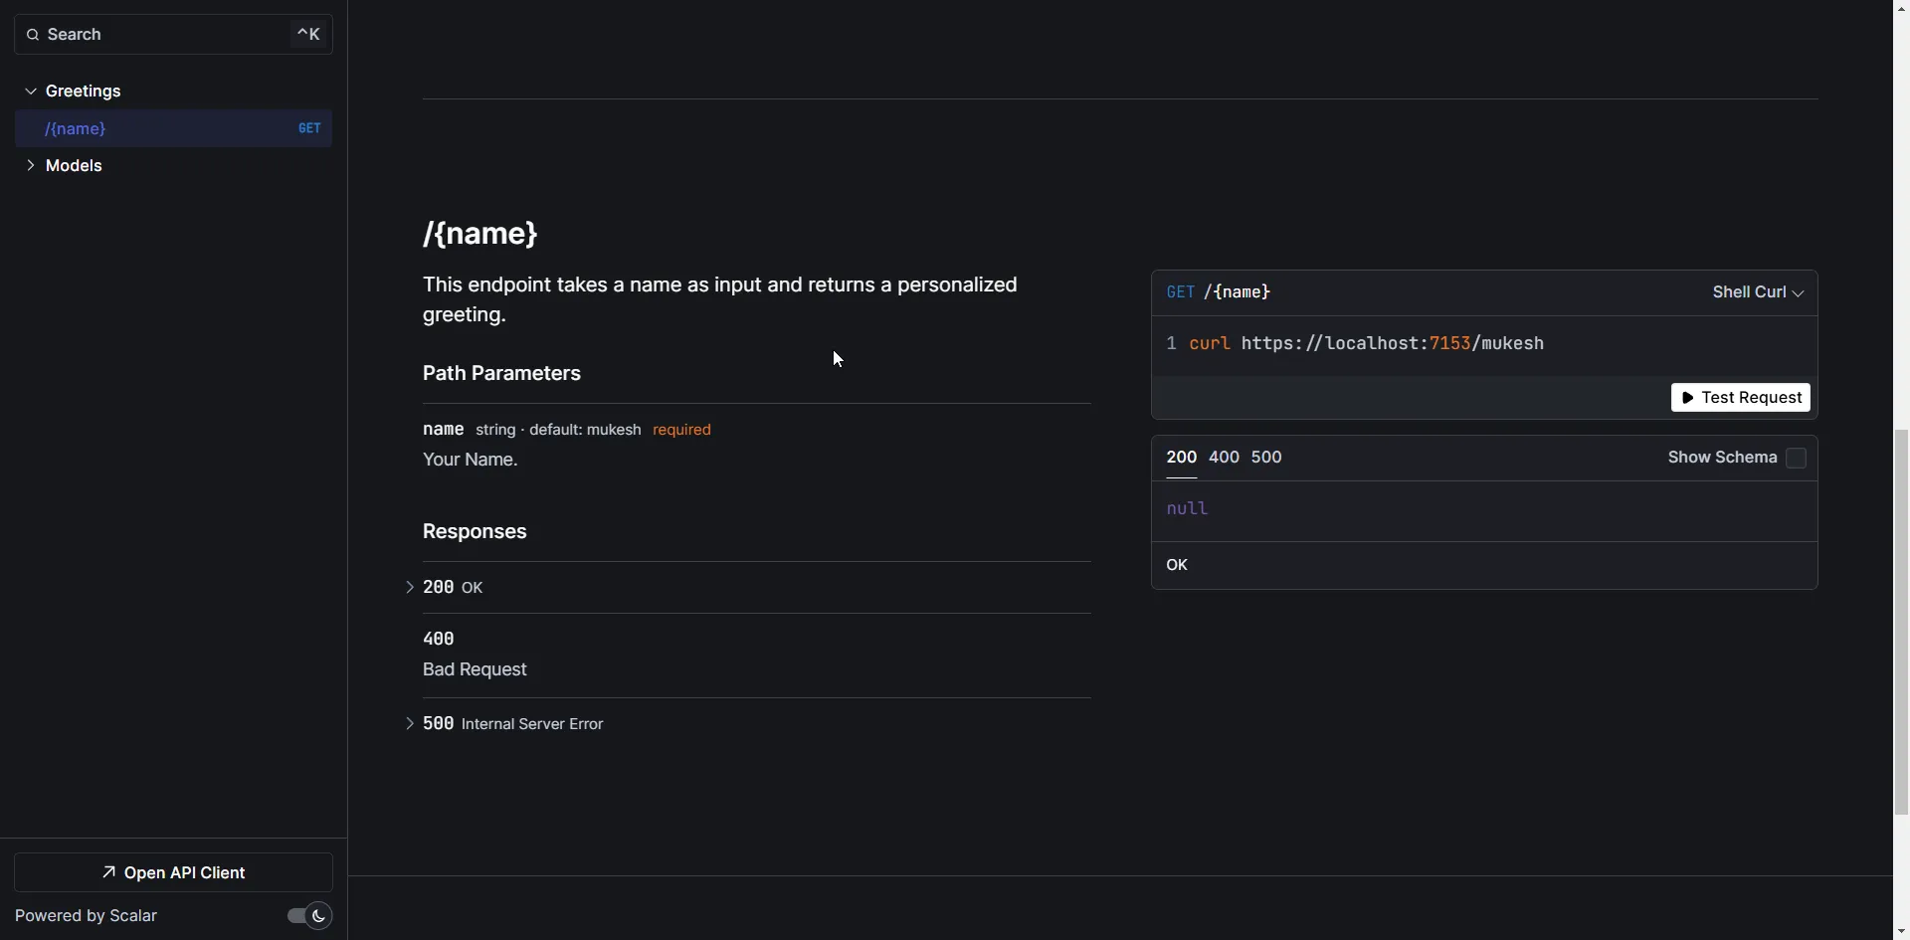Open the Shell Curl language dropdown
The image size is (1910, 940).
1757,292
